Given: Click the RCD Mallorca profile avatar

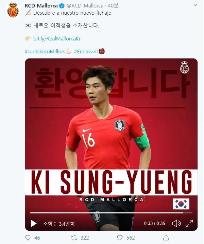Looking at the screenshot, I should (13, 10).
